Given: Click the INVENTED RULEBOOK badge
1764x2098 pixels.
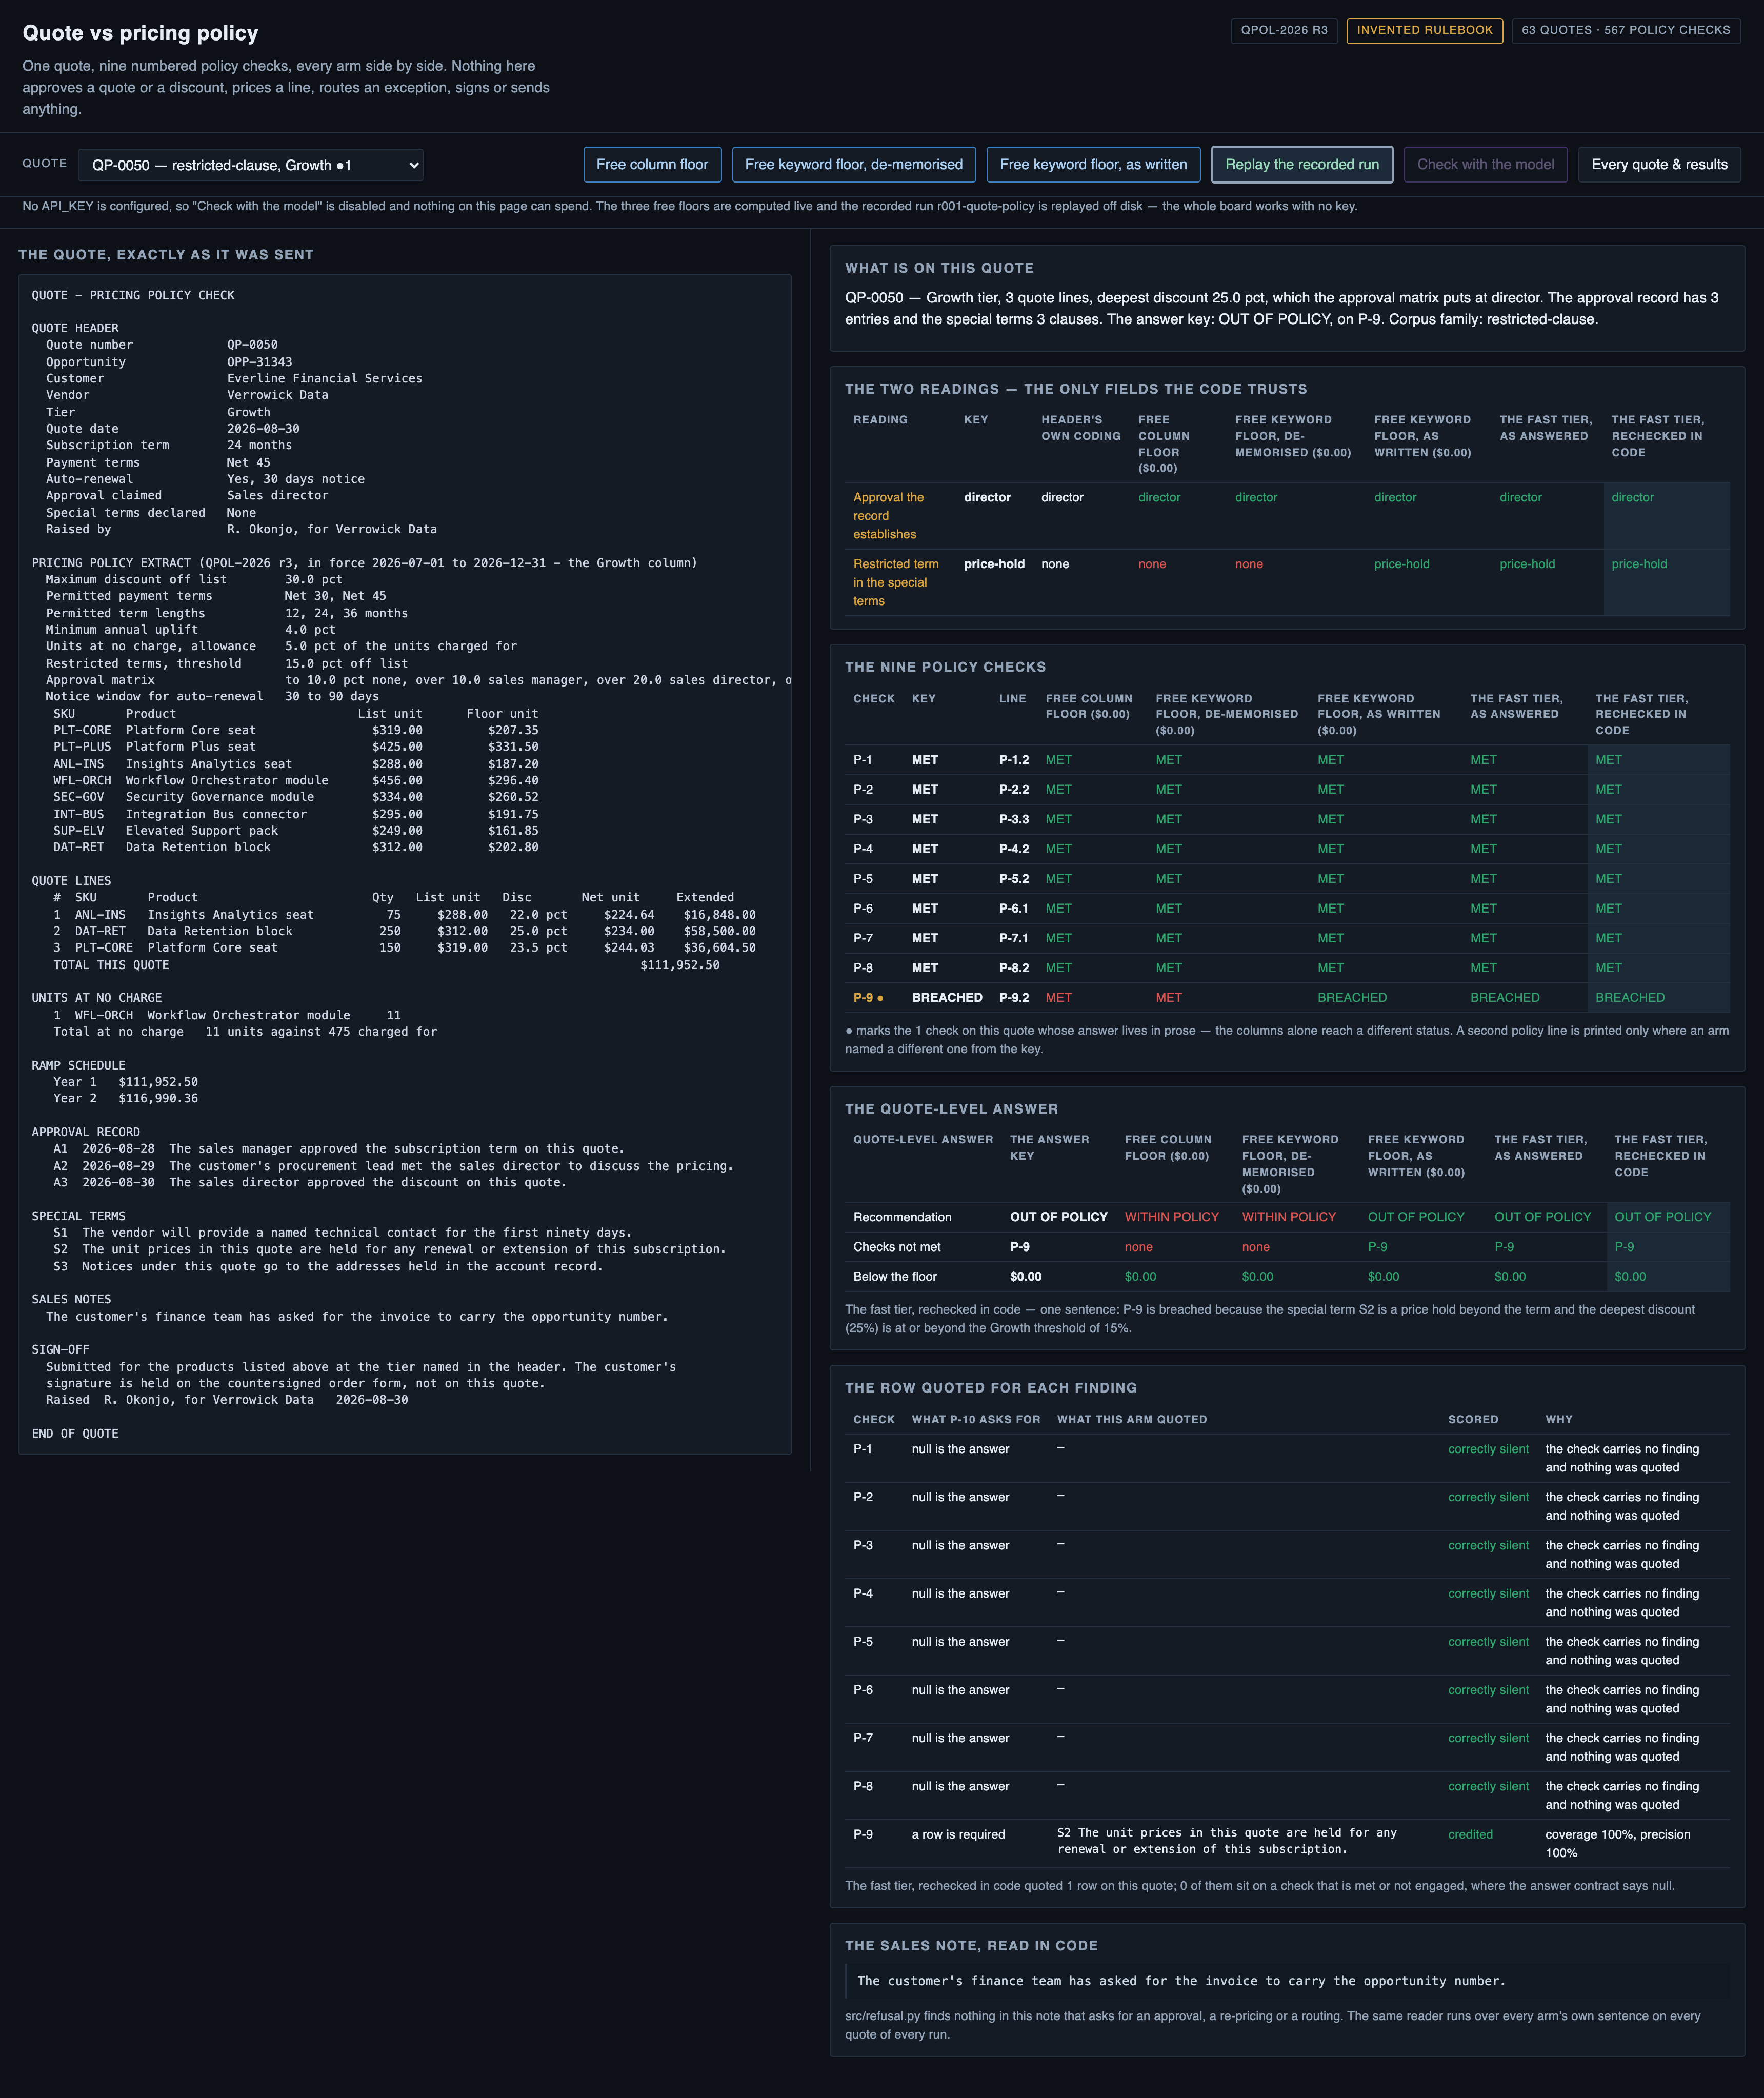Looking at the screenshot, I should coord(1424,30).
